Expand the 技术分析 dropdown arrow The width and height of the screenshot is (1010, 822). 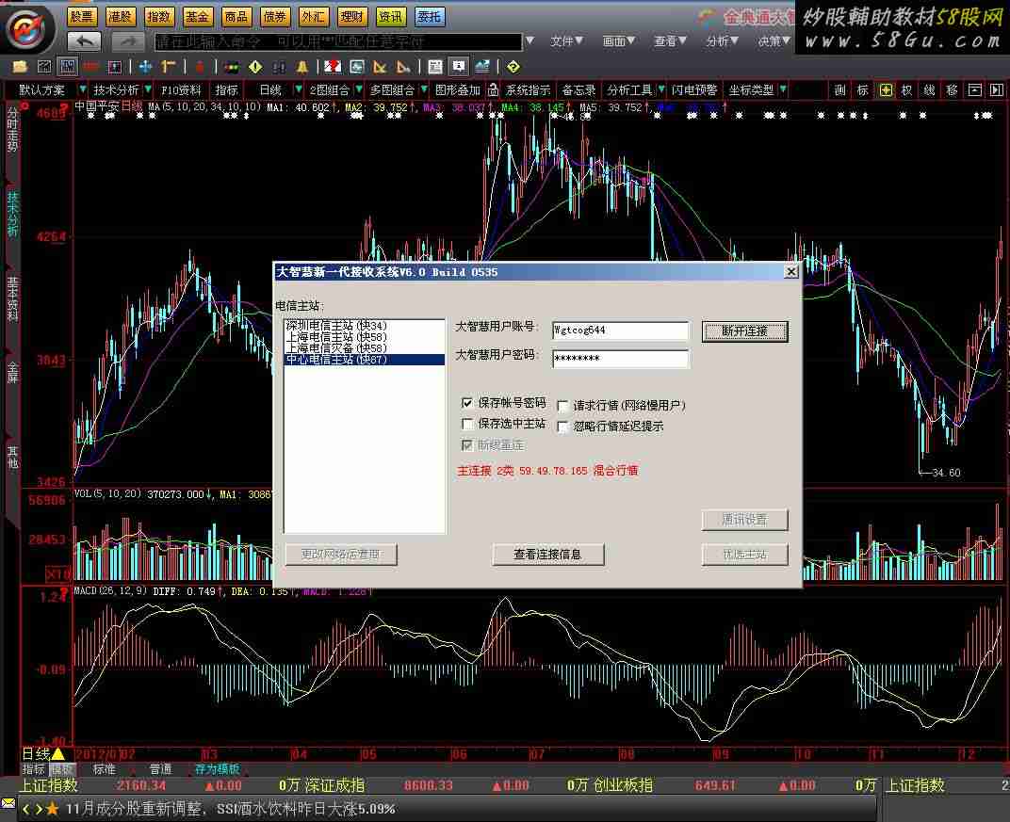(x=148, y=89)
